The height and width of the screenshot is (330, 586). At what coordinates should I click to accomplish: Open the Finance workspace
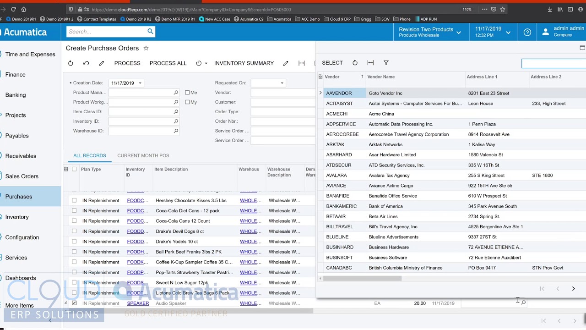[16, 75]
